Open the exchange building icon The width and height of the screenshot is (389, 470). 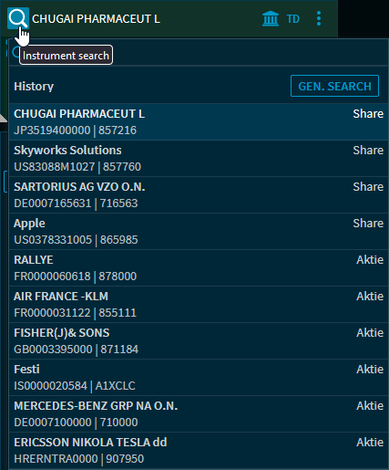point(271,19)
